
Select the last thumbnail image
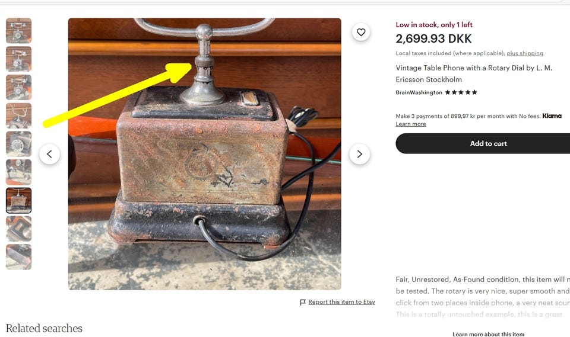coord(18,257)
